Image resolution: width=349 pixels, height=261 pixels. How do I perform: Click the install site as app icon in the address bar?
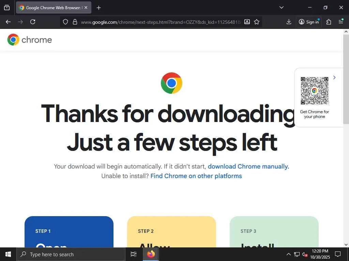click(x=247, y=22)
